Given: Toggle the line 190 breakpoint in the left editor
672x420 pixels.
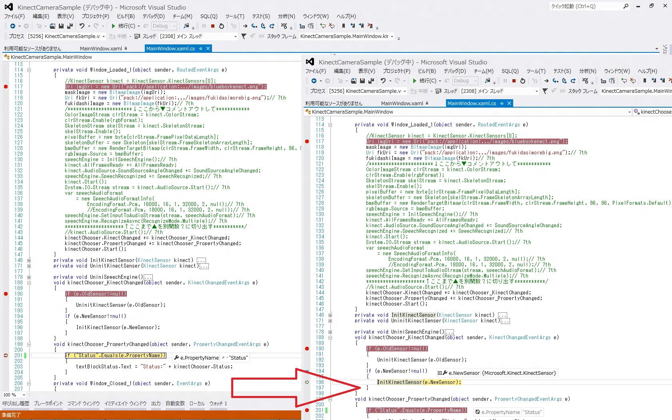Looking at the screenshot, I should [6, 294].
